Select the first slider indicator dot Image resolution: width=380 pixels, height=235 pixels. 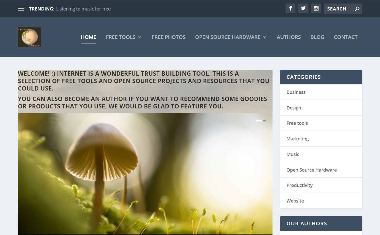tap(258, 120)
